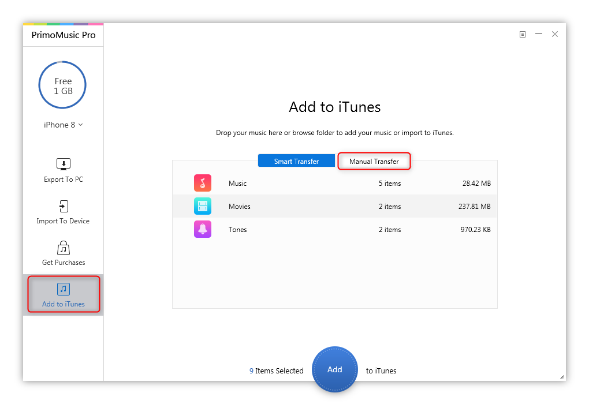589x404 pixels.
Task: Click the '9 Items Selected' text
Action: pos(277,371)
